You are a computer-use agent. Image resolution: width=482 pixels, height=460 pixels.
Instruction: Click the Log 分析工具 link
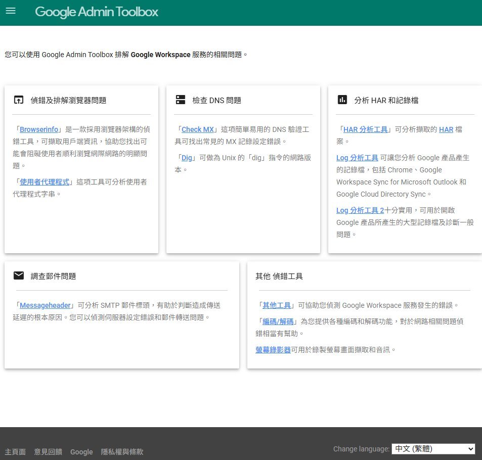point(357,158)
